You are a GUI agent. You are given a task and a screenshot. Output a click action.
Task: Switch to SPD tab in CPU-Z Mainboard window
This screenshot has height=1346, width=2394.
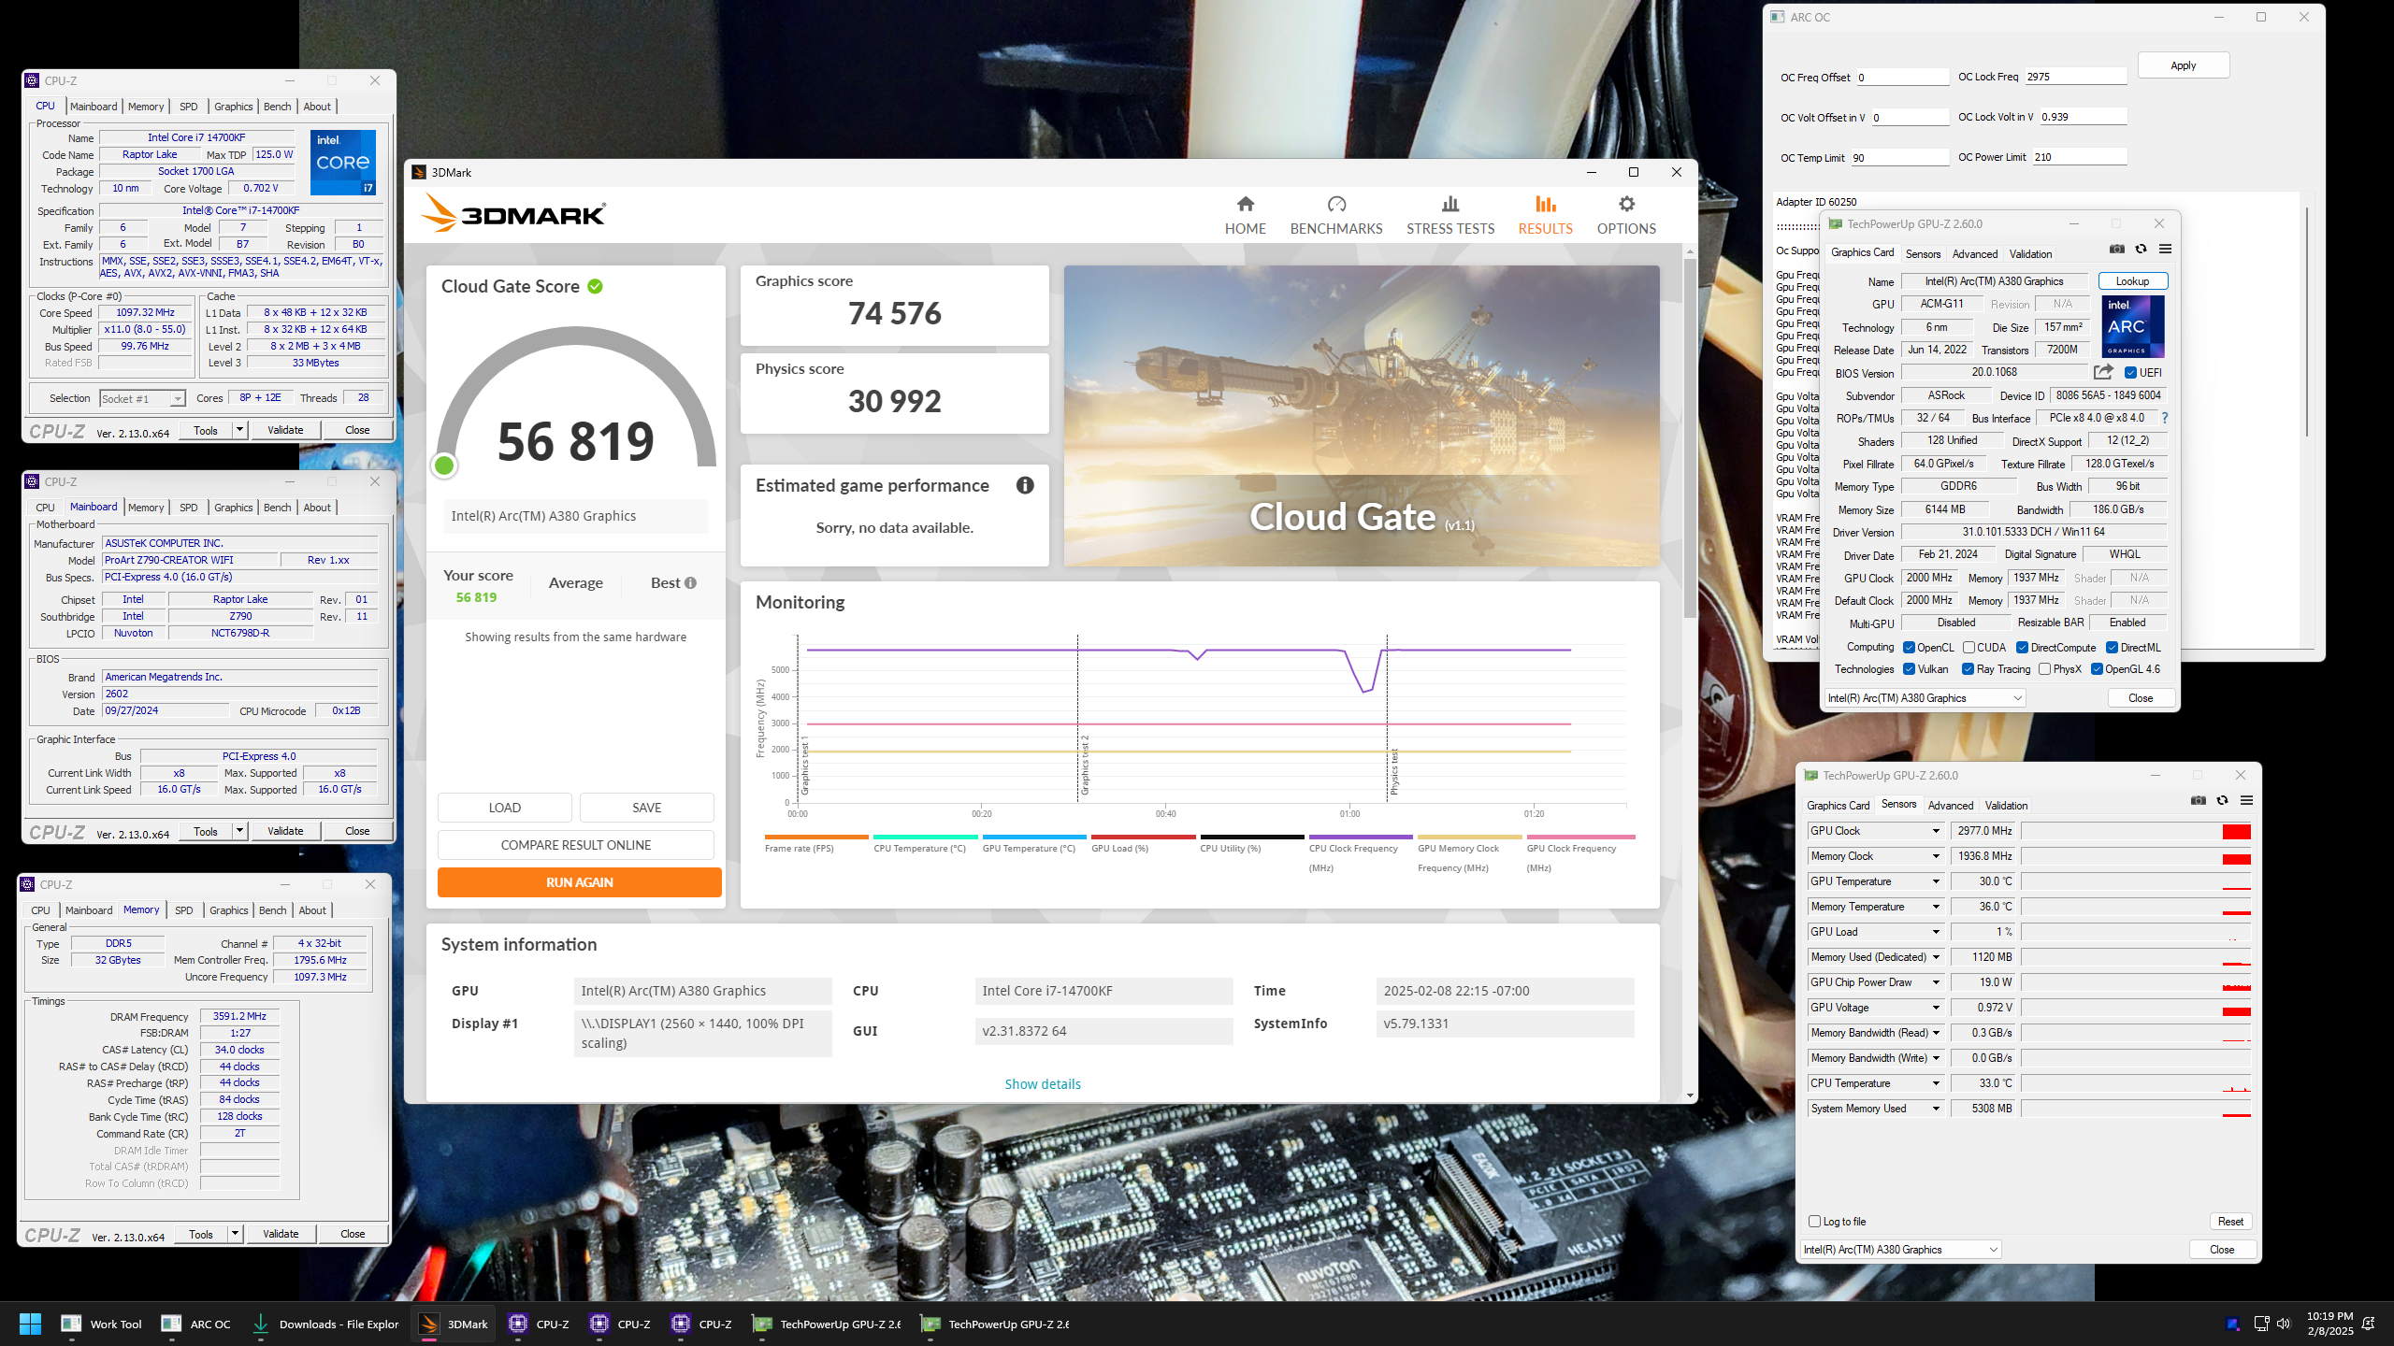pyautogui.click(x=189, y=508)
